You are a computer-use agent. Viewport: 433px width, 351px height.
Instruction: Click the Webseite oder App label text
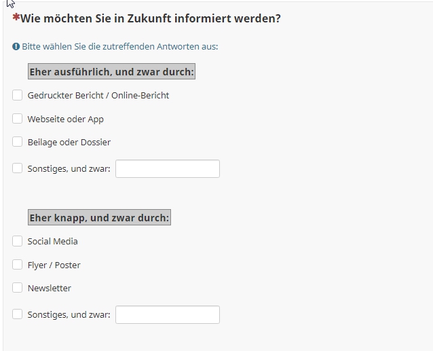click(x=66, y=119)
